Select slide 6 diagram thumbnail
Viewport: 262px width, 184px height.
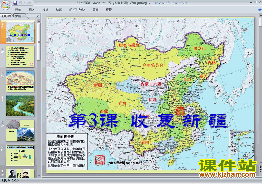click(20, 155)
